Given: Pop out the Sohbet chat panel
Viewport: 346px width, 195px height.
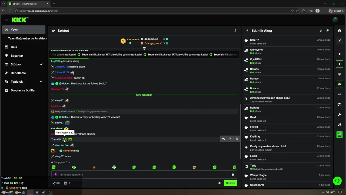Looking at the screenshot, I should click(x=235, y=31).
